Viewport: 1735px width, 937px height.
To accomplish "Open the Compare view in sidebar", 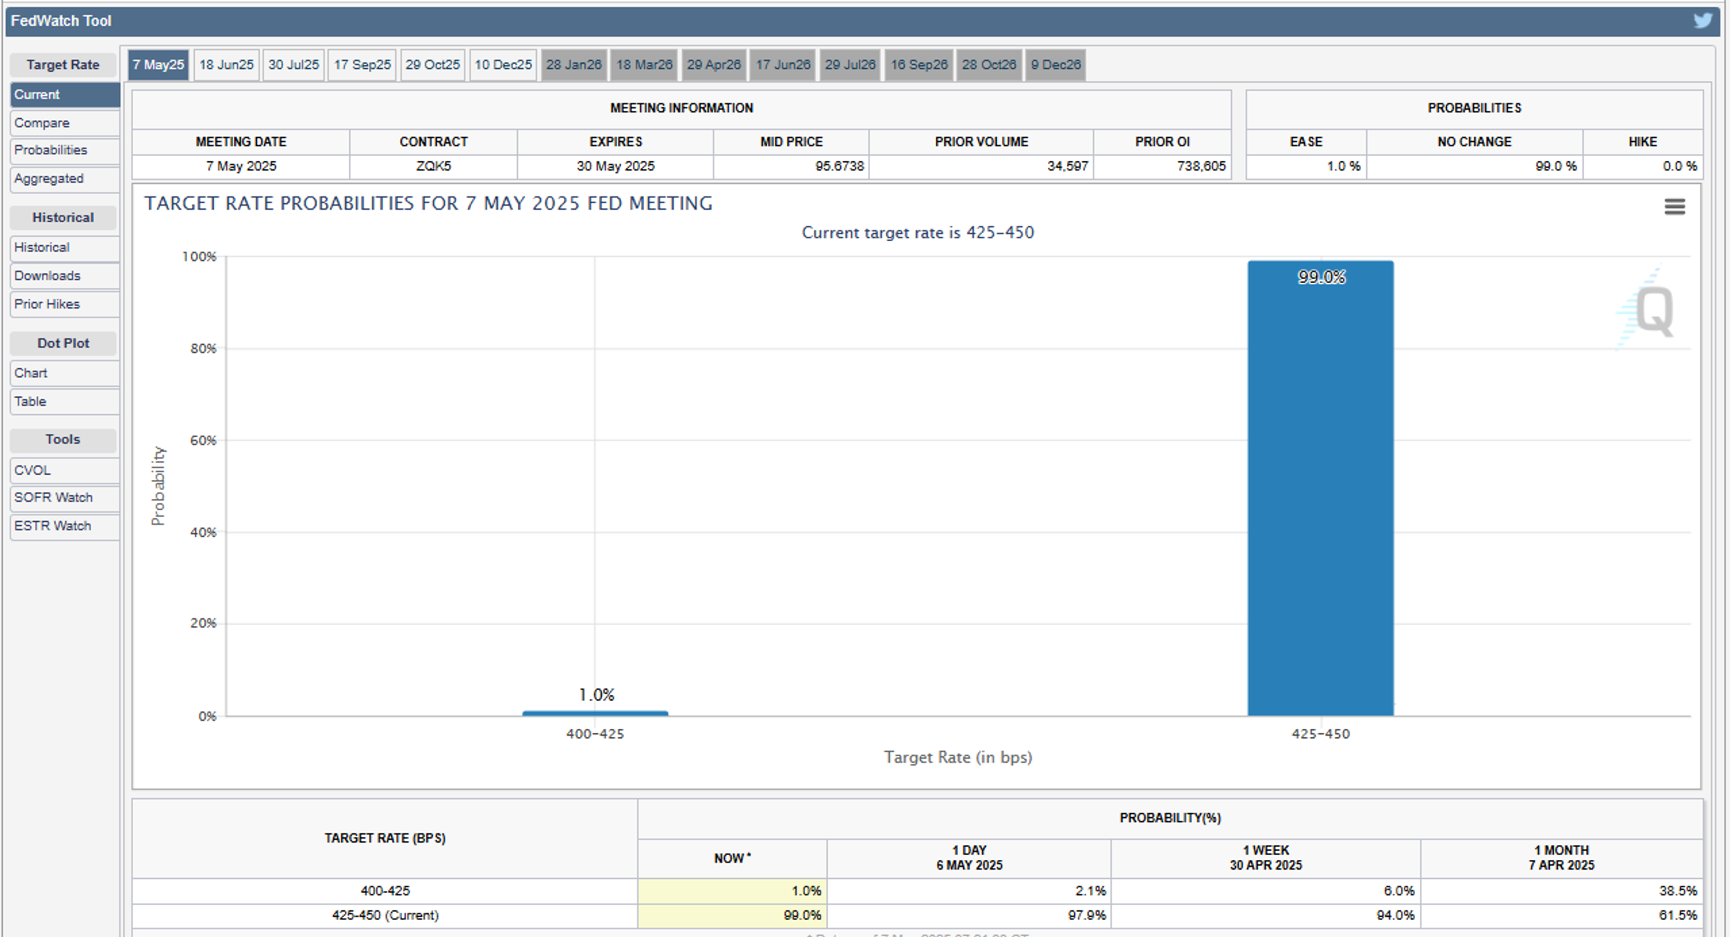I will pyautogui.click(x=65, y=123).
